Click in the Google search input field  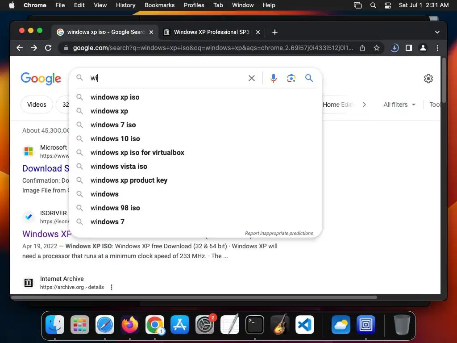click(x=168, y=78)
